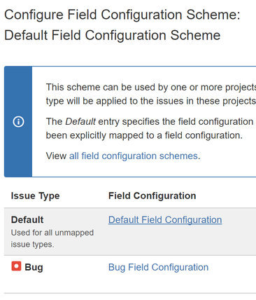The width and height of the screenshot is (256, 300).
Task: Click the dark blue strip of info panel
Action: 18,122
